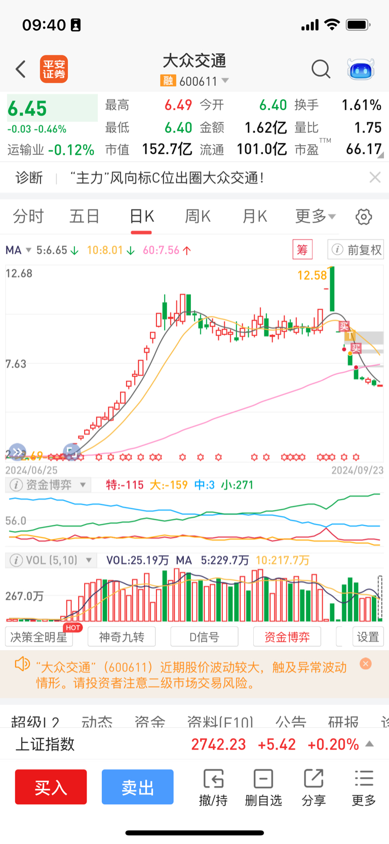Open the blue robot assistant

(x=361, y=69)
